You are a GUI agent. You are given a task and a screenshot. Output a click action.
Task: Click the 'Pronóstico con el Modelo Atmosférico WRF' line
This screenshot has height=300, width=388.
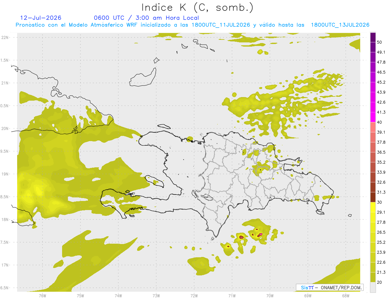tap(193, 25)
